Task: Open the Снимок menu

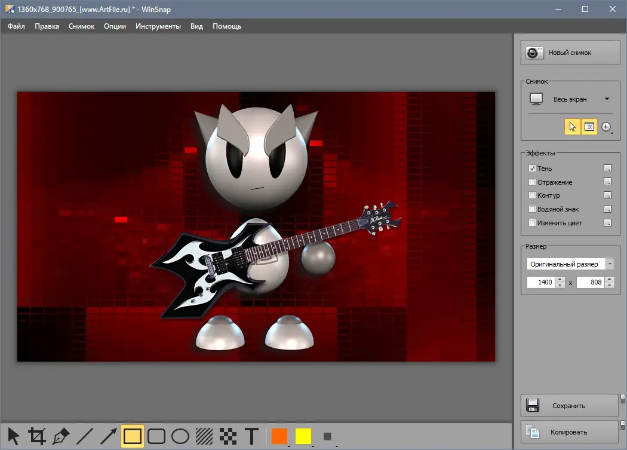Action: [x=81, y=26]
